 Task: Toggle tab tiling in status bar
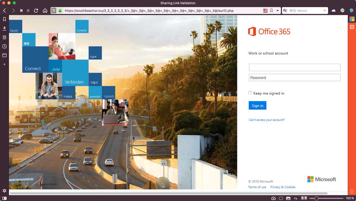pos(281,198)
